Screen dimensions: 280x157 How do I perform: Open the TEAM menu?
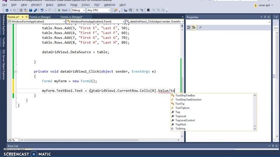coord(73,5)
